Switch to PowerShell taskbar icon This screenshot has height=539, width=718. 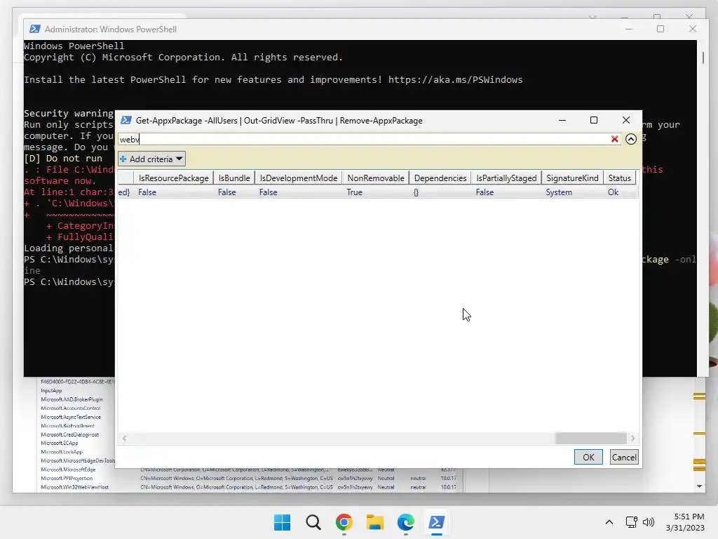point(436,522)
